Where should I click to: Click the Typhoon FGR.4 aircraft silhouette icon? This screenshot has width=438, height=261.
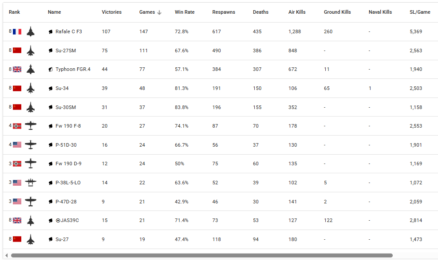point(30,69)
